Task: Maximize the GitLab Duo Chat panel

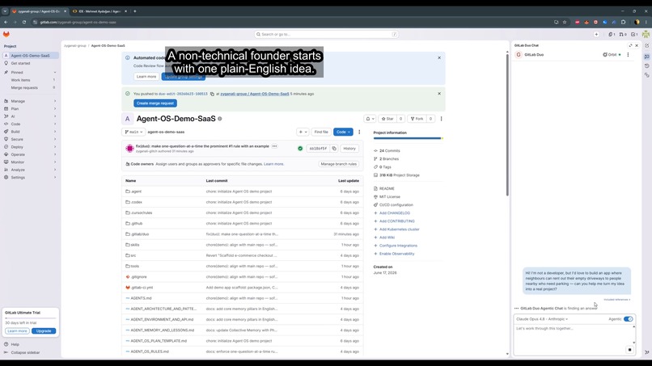Action: [x=630, y=46]
